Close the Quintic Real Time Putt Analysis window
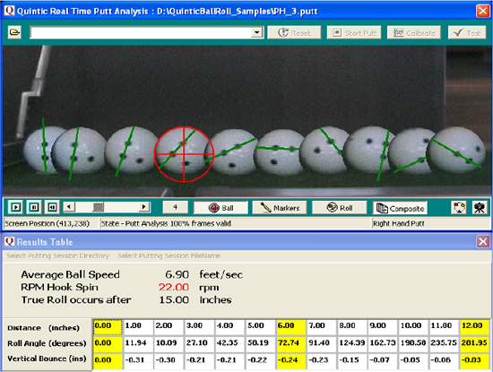 pos(483,11)
